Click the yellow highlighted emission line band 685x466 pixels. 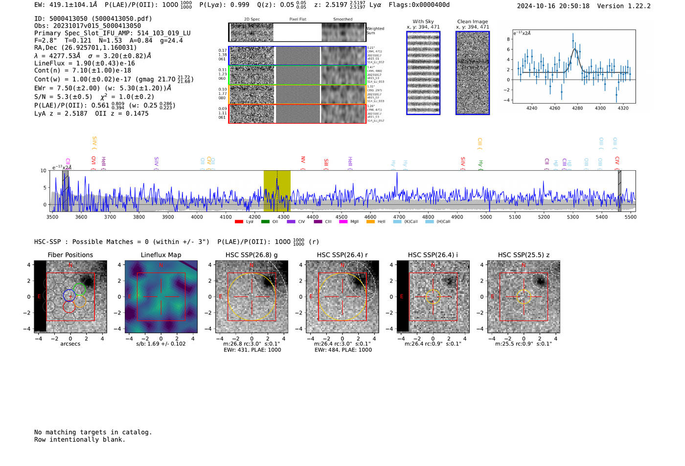277,191
